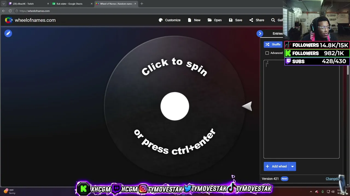Close the Wheel of Names tab
The image size is (350, 196).
click(x=135, y=4)
